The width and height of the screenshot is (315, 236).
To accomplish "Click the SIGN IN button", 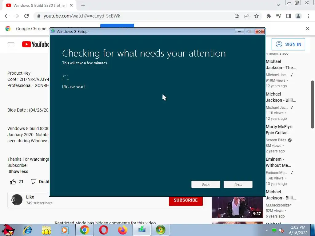I will pos(288,44).
